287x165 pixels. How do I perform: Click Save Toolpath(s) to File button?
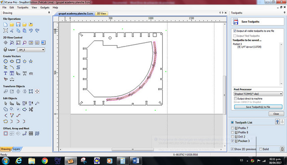[x=258, y=107]
